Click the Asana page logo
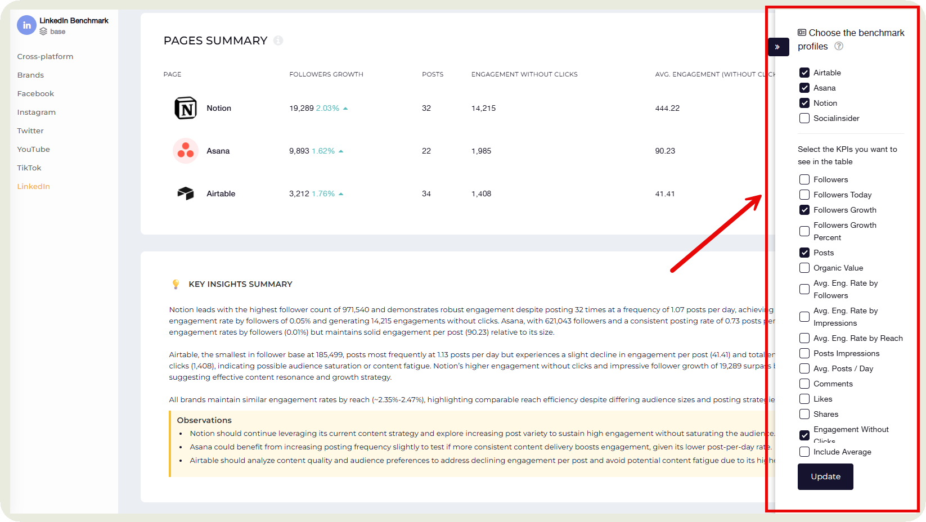The width and height of the screenshot is (926, 522). (186, 151)
